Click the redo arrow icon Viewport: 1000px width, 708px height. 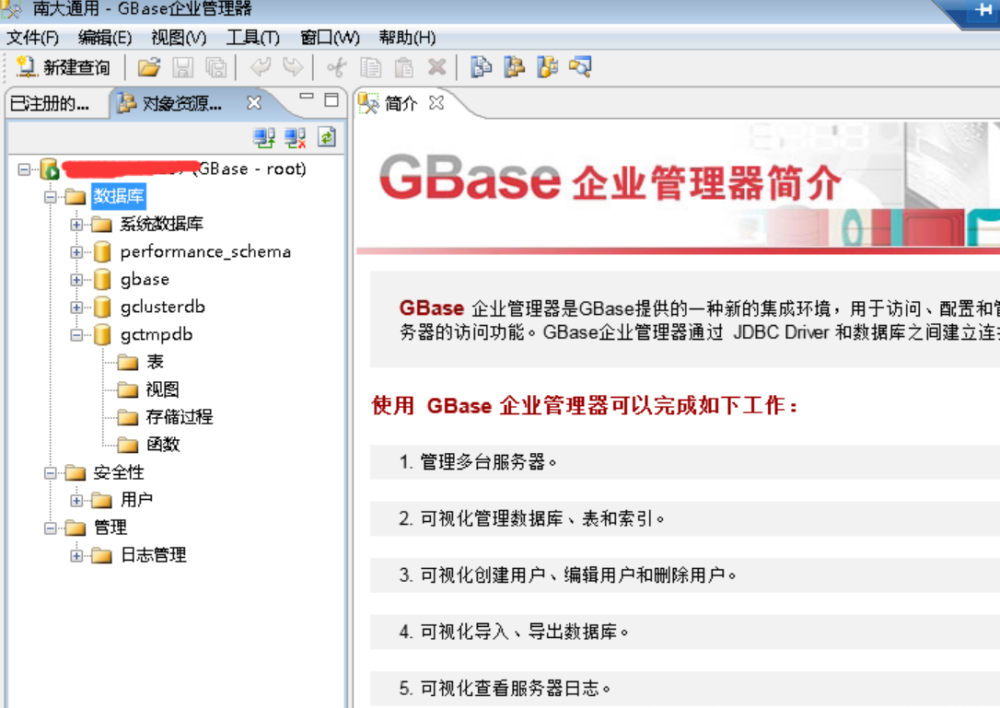coord(293,67)
